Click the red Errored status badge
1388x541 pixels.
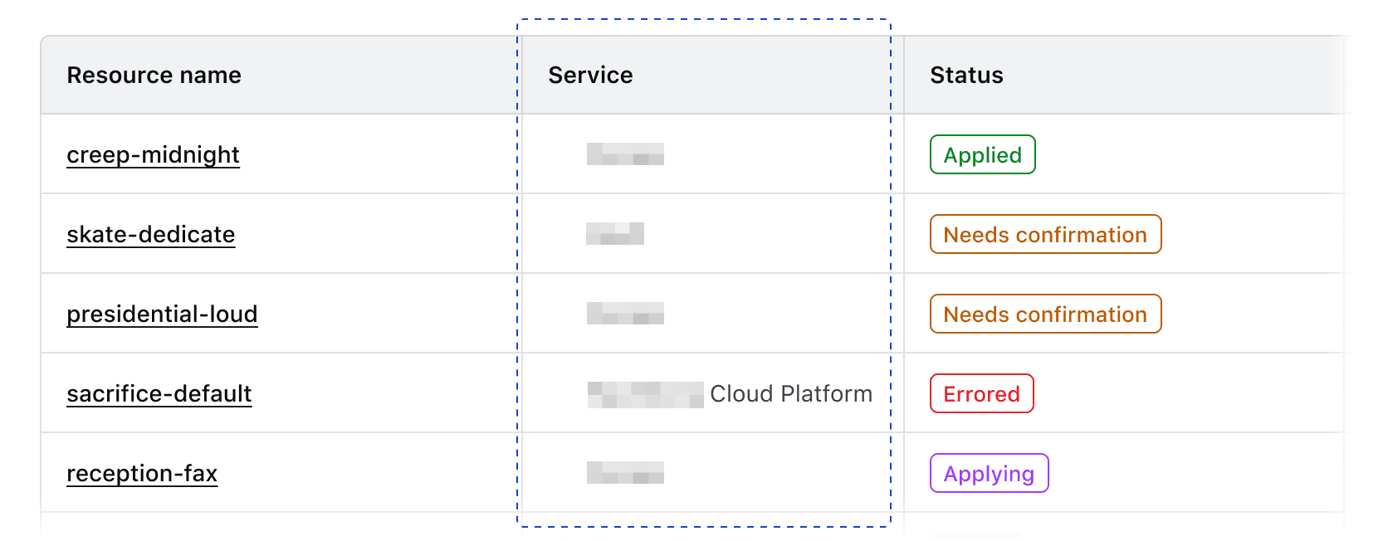(981, 394)
